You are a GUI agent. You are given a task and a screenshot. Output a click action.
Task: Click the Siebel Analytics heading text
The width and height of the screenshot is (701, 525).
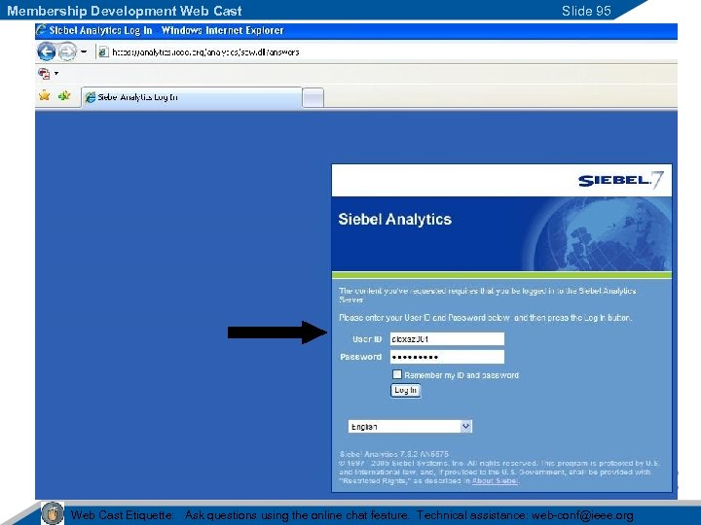point(394,219)
